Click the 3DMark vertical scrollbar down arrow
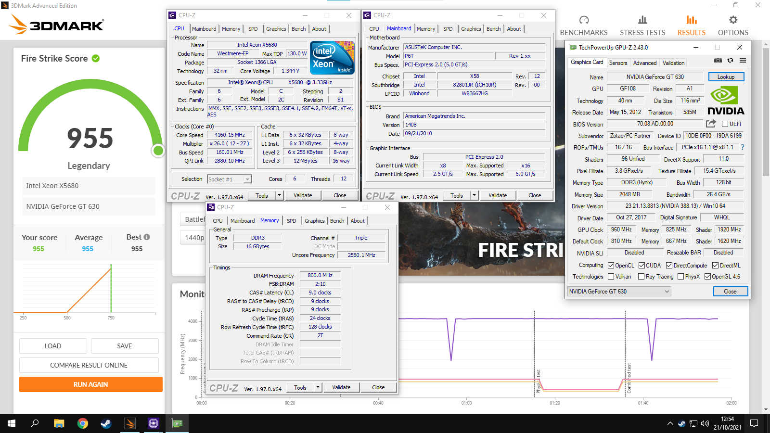Image resolution: width=770 pixels, height=433 pixels. point(765,409)
